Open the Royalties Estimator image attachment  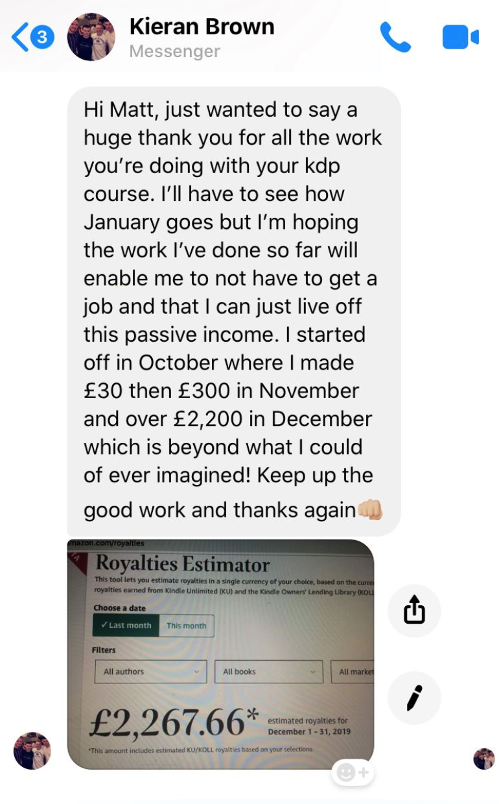pyautogui.click(x=221, y=654)
